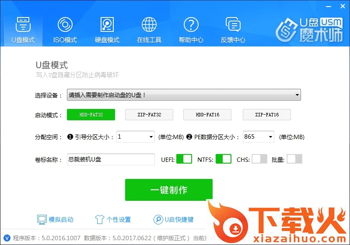Click the 模拟启动 monitor icon
This screenshot has height=245, width=350.
click(x=42, y=220)
